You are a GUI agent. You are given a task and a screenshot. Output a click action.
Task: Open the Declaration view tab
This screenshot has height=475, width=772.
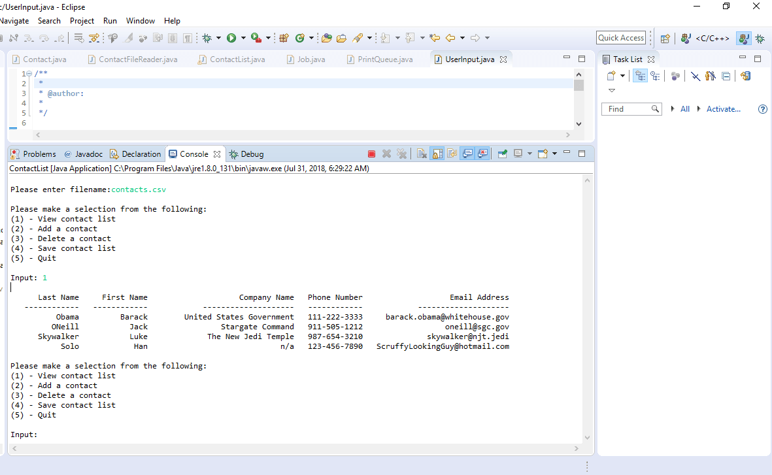135,154
